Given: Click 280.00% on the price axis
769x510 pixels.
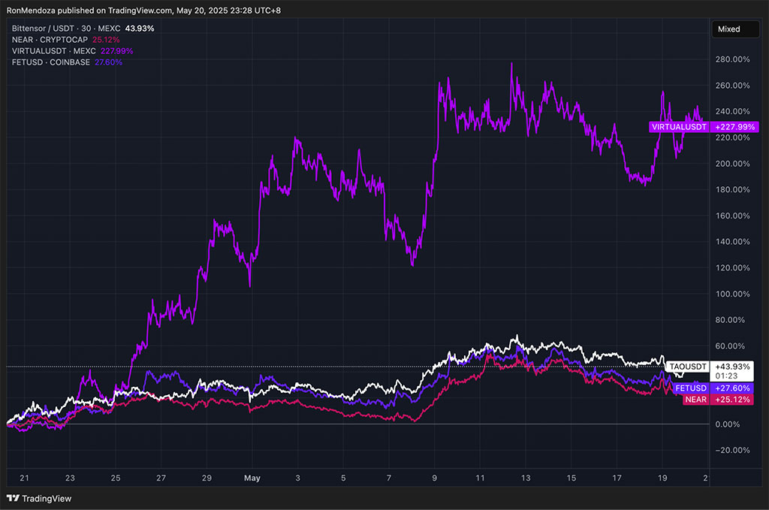Looking at the screenshot, I should point(732,59).
